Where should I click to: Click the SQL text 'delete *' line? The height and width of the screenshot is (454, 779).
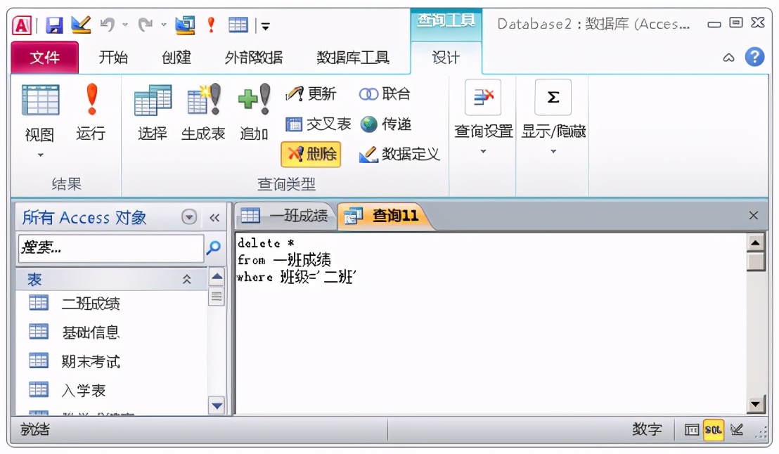pos(266,243)
